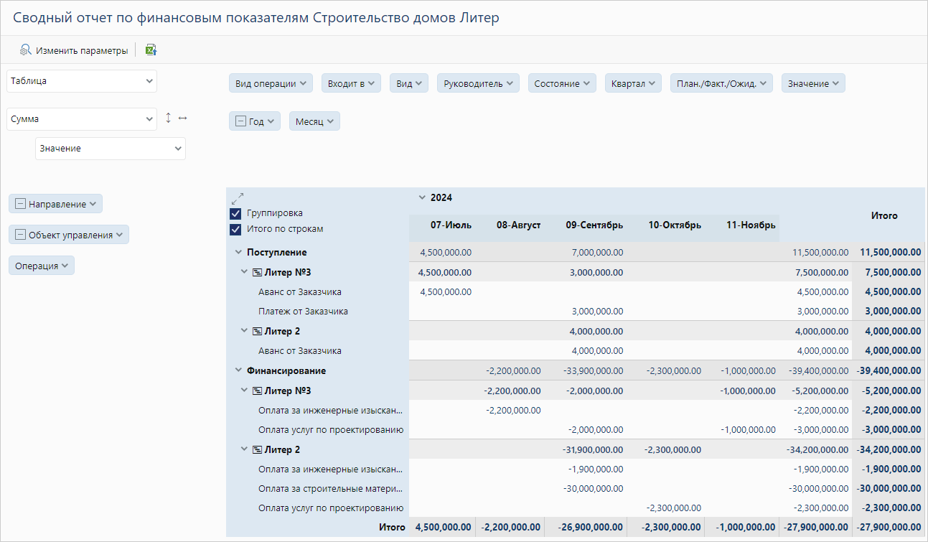Click the diagonal expand icon above Группировка

pyautogui.click(x=238, y=198)
